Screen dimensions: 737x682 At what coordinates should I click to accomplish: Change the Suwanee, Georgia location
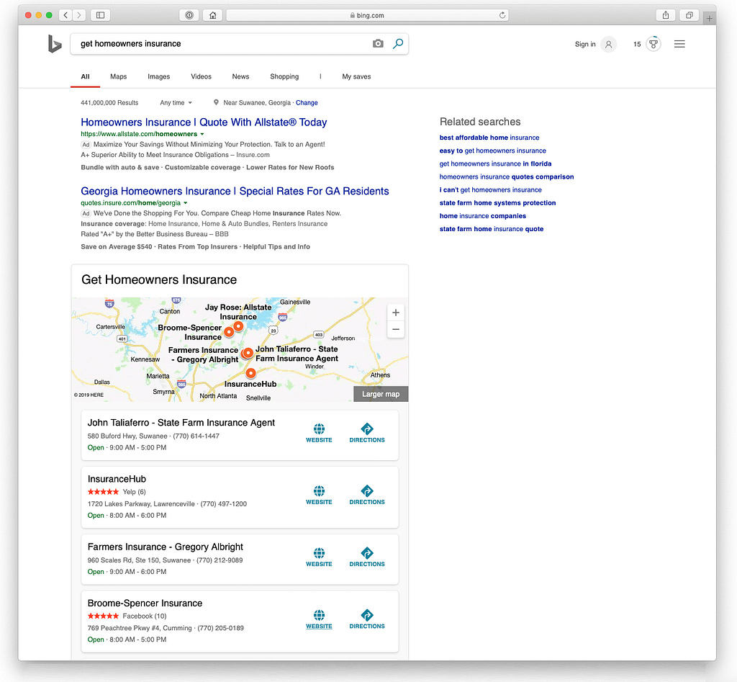click(x=307, y=102)
